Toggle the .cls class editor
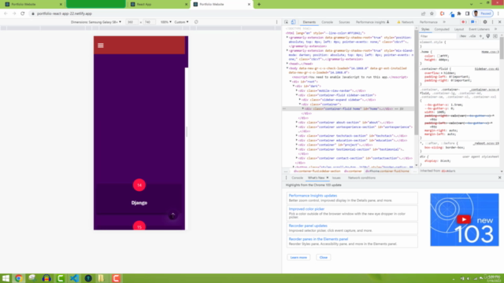The image size is (504, 283). tap(472, 36)
